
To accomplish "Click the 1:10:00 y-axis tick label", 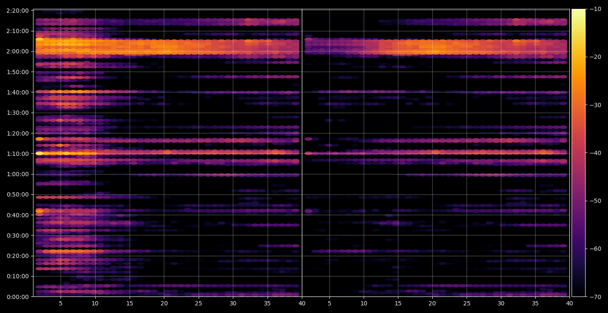I will point(18,154).
